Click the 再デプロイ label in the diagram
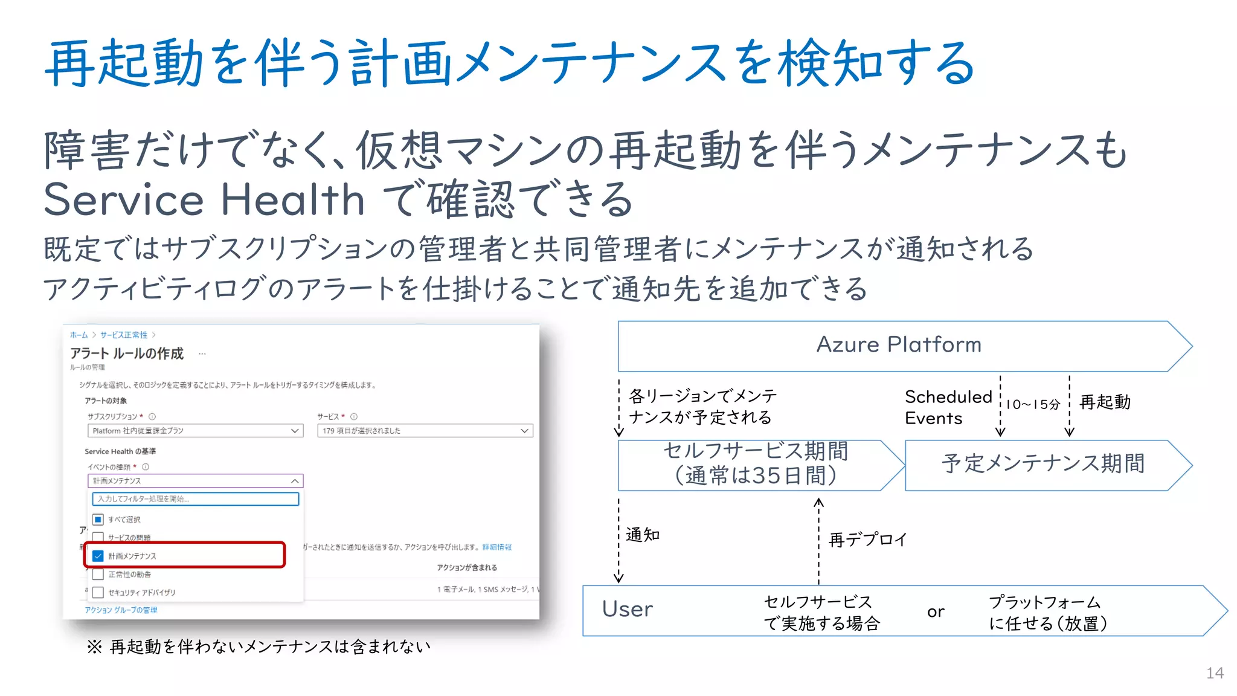Screen dimensions: 1237x696 click(868, 540)
